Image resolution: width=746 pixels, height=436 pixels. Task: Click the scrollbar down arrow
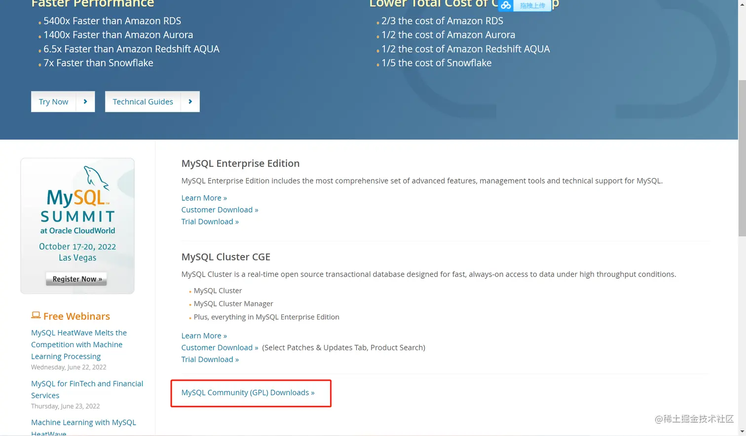(x=742, y=432)
